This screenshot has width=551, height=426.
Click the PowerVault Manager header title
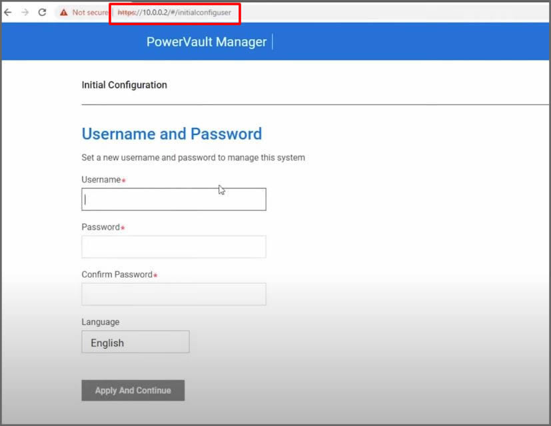(x=206, y=42)
